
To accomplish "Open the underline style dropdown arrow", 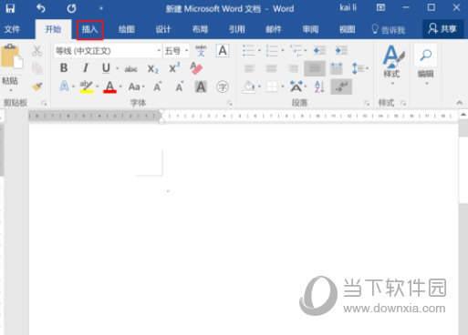I will 117,68.
